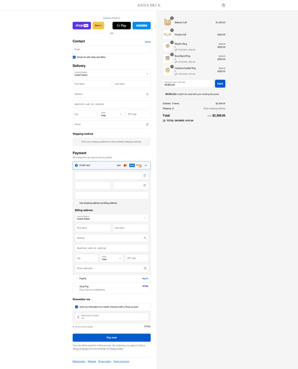This screenshot has width=298, height=369.
Task: Open the Privacy policy footer link
Action: click(104, 362)
